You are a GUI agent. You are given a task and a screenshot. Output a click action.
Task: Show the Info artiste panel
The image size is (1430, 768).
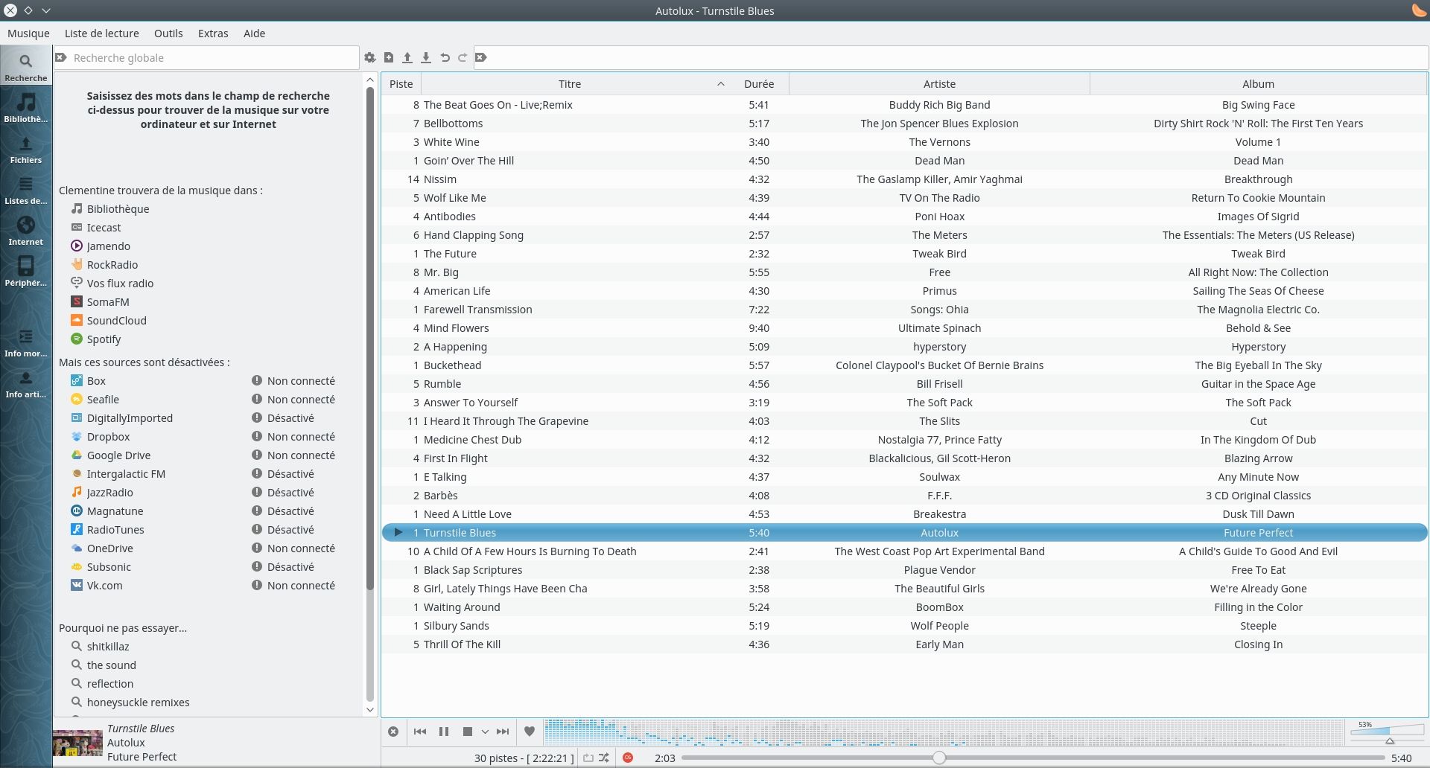click(x=26, y=383)
